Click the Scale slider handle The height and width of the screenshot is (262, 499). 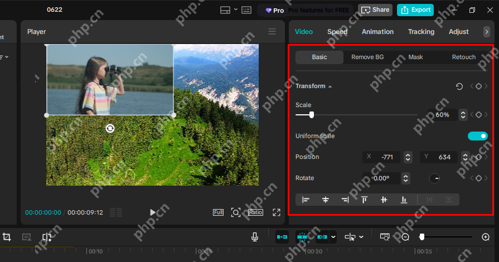pos(312,115)
